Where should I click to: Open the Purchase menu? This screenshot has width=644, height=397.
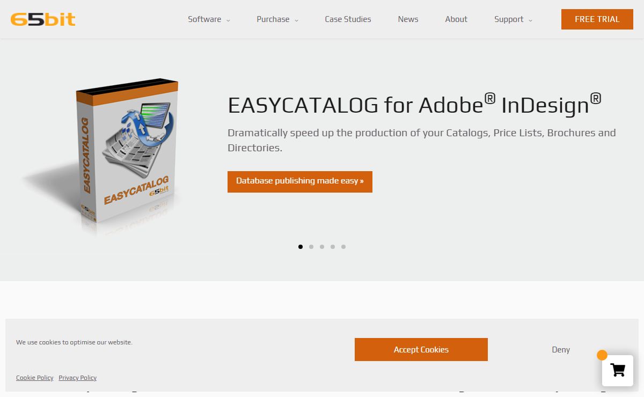point(273,19)
